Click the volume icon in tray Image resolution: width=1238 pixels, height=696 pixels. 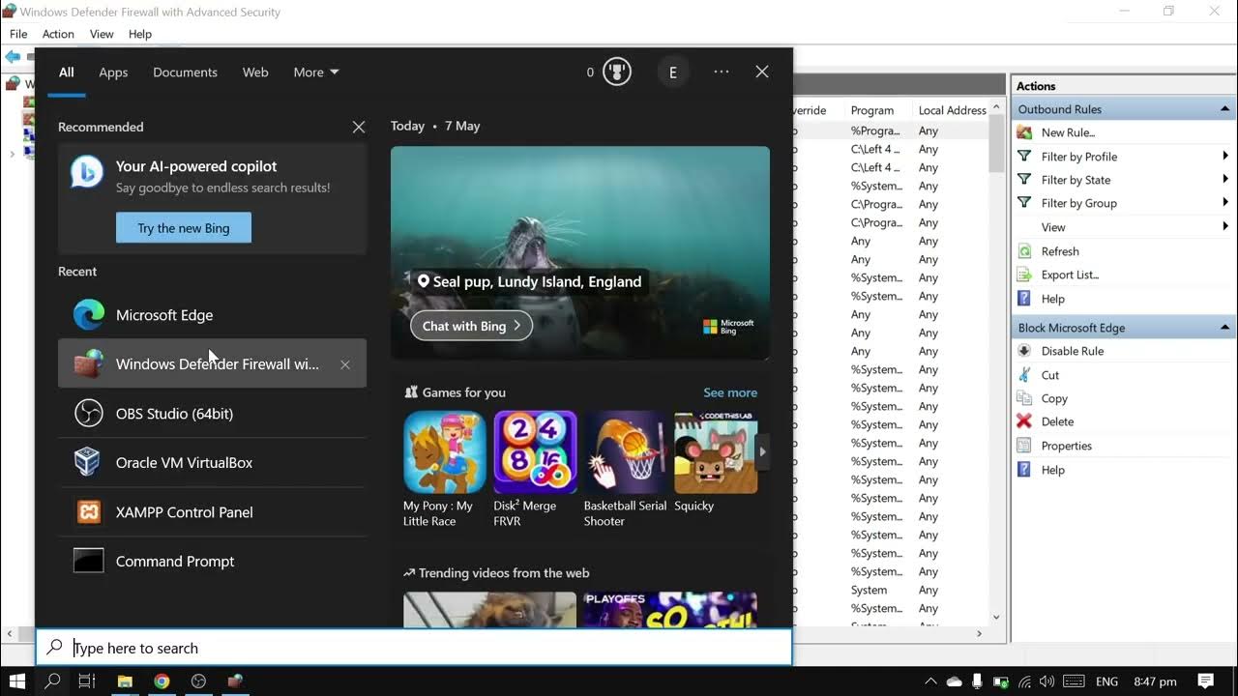(1047, 681)
